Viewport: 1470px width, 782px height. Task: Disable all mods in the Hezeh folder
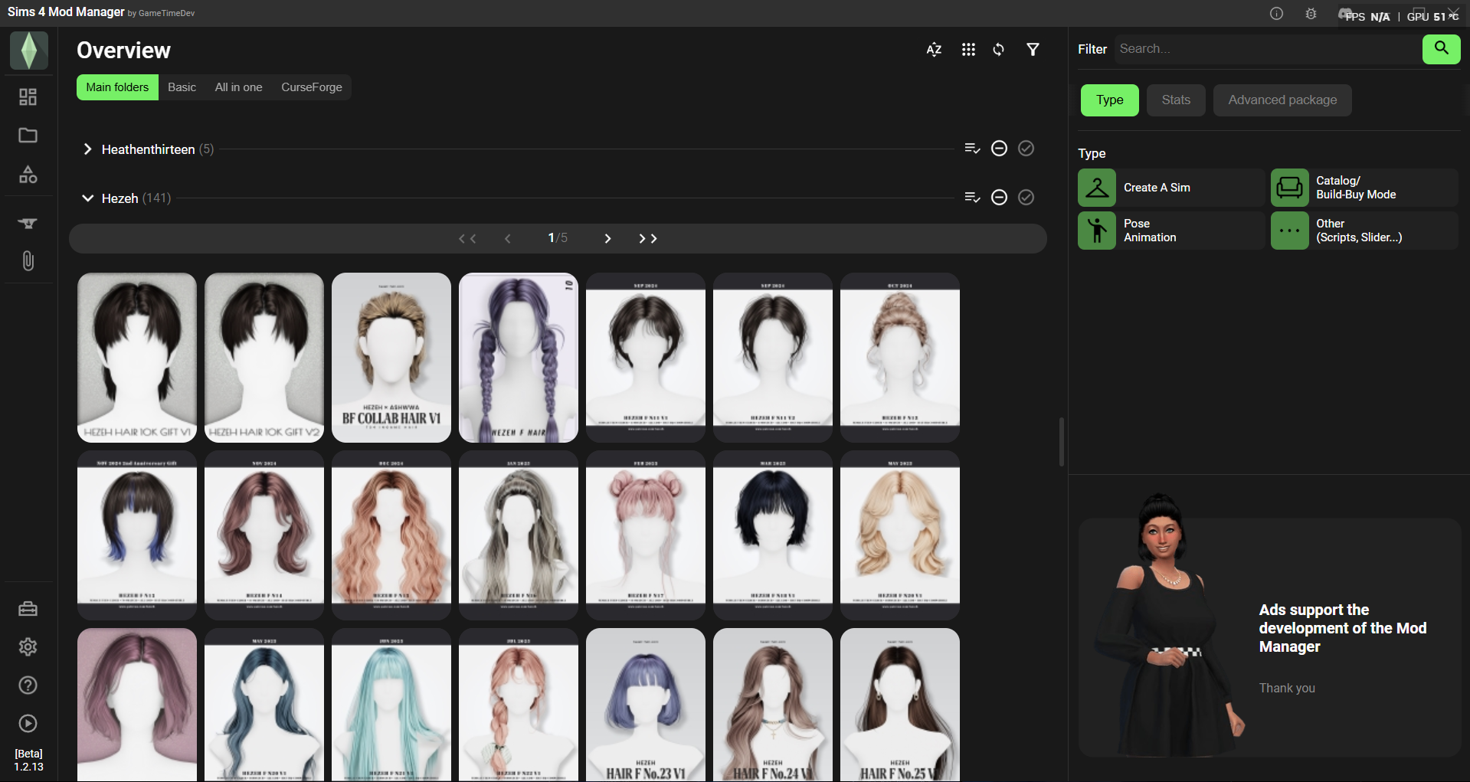999,198
